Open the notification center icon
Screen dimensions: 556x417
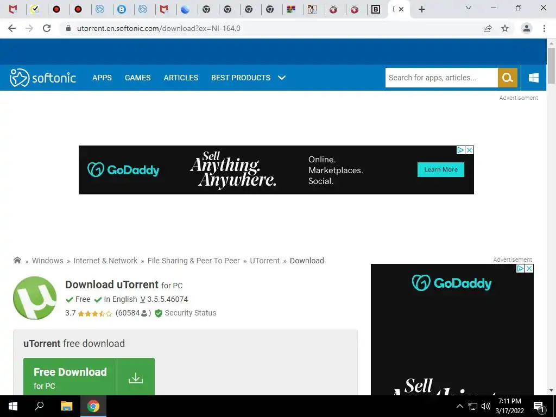point(539,407)
